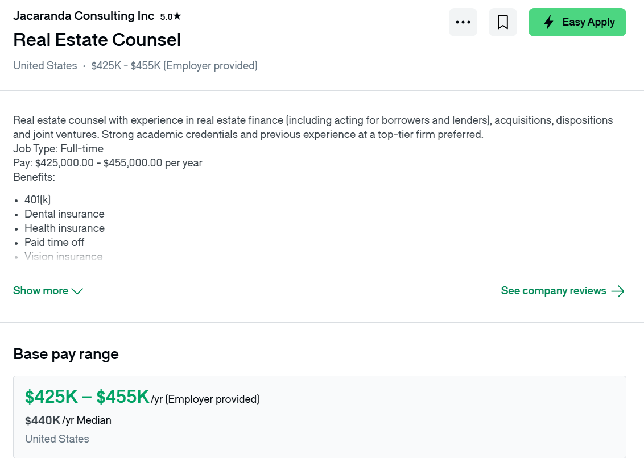Apply using the Easy Apply button
Screen dimensions: 644x467
click(x=577, y=22)
